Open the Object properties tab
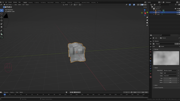 pyautogui.click(x=151, y=58)
